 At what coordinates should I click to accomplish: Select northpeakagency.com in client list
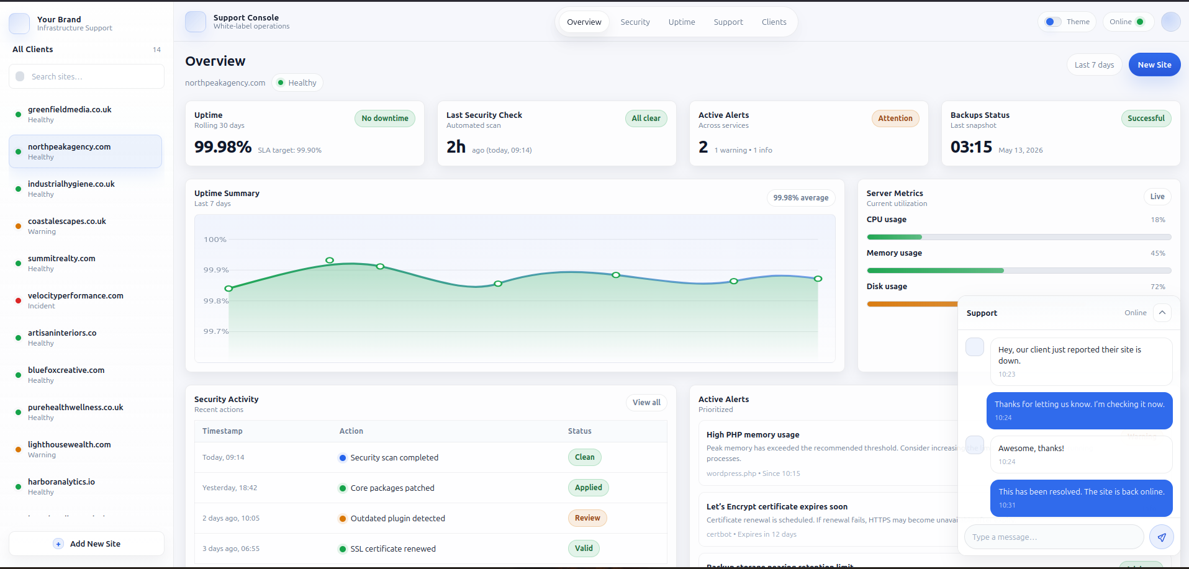click(x=85, y=151)
